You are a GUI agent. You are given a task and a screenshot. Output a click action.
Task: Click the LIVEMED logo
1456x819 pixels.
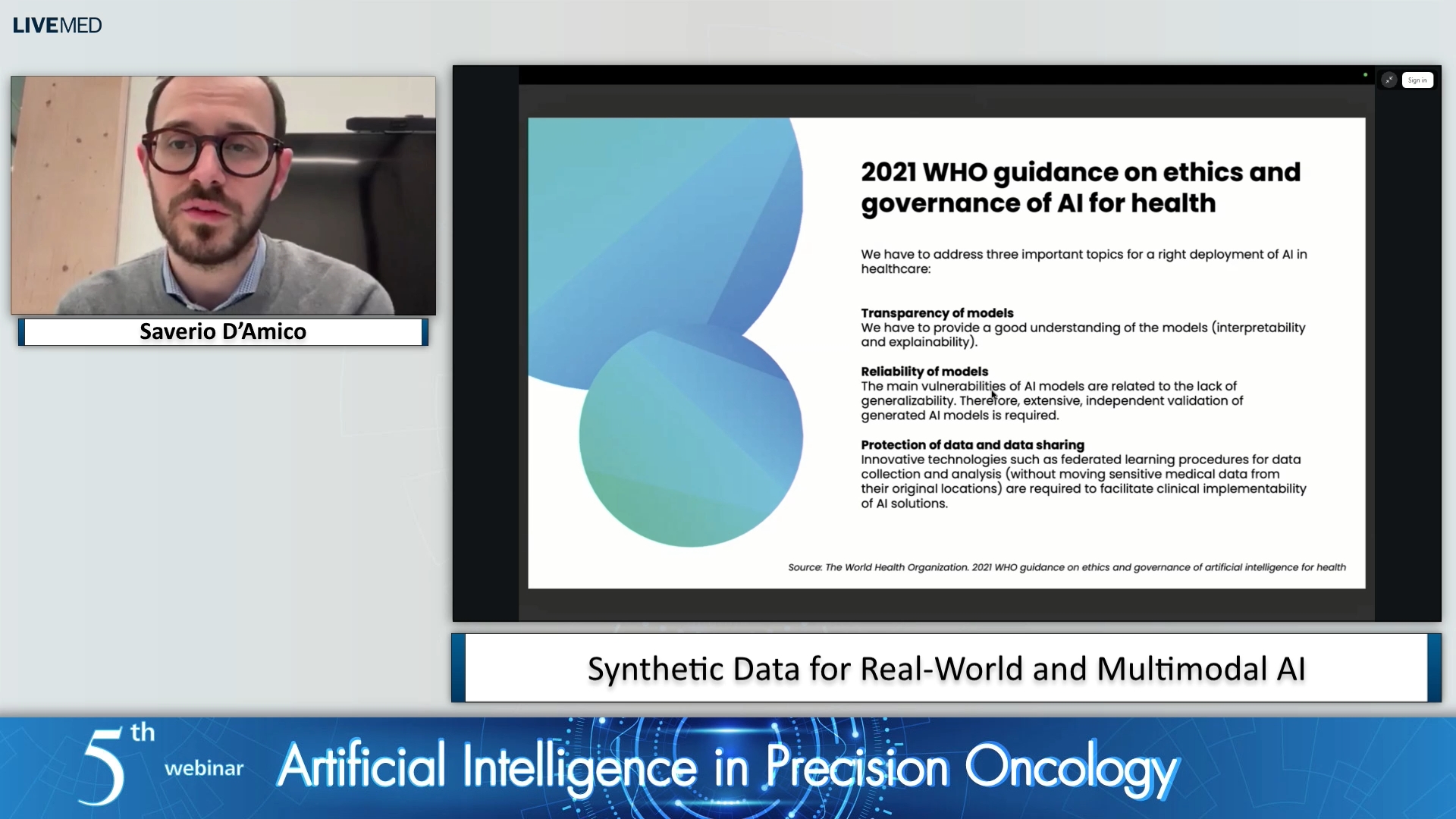(x=57, y=25)
